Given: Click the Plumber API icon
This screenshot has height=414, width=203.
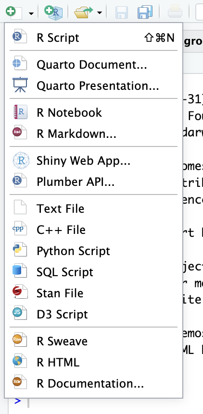Looking at the screenshot, I should [x=20, y=181].
